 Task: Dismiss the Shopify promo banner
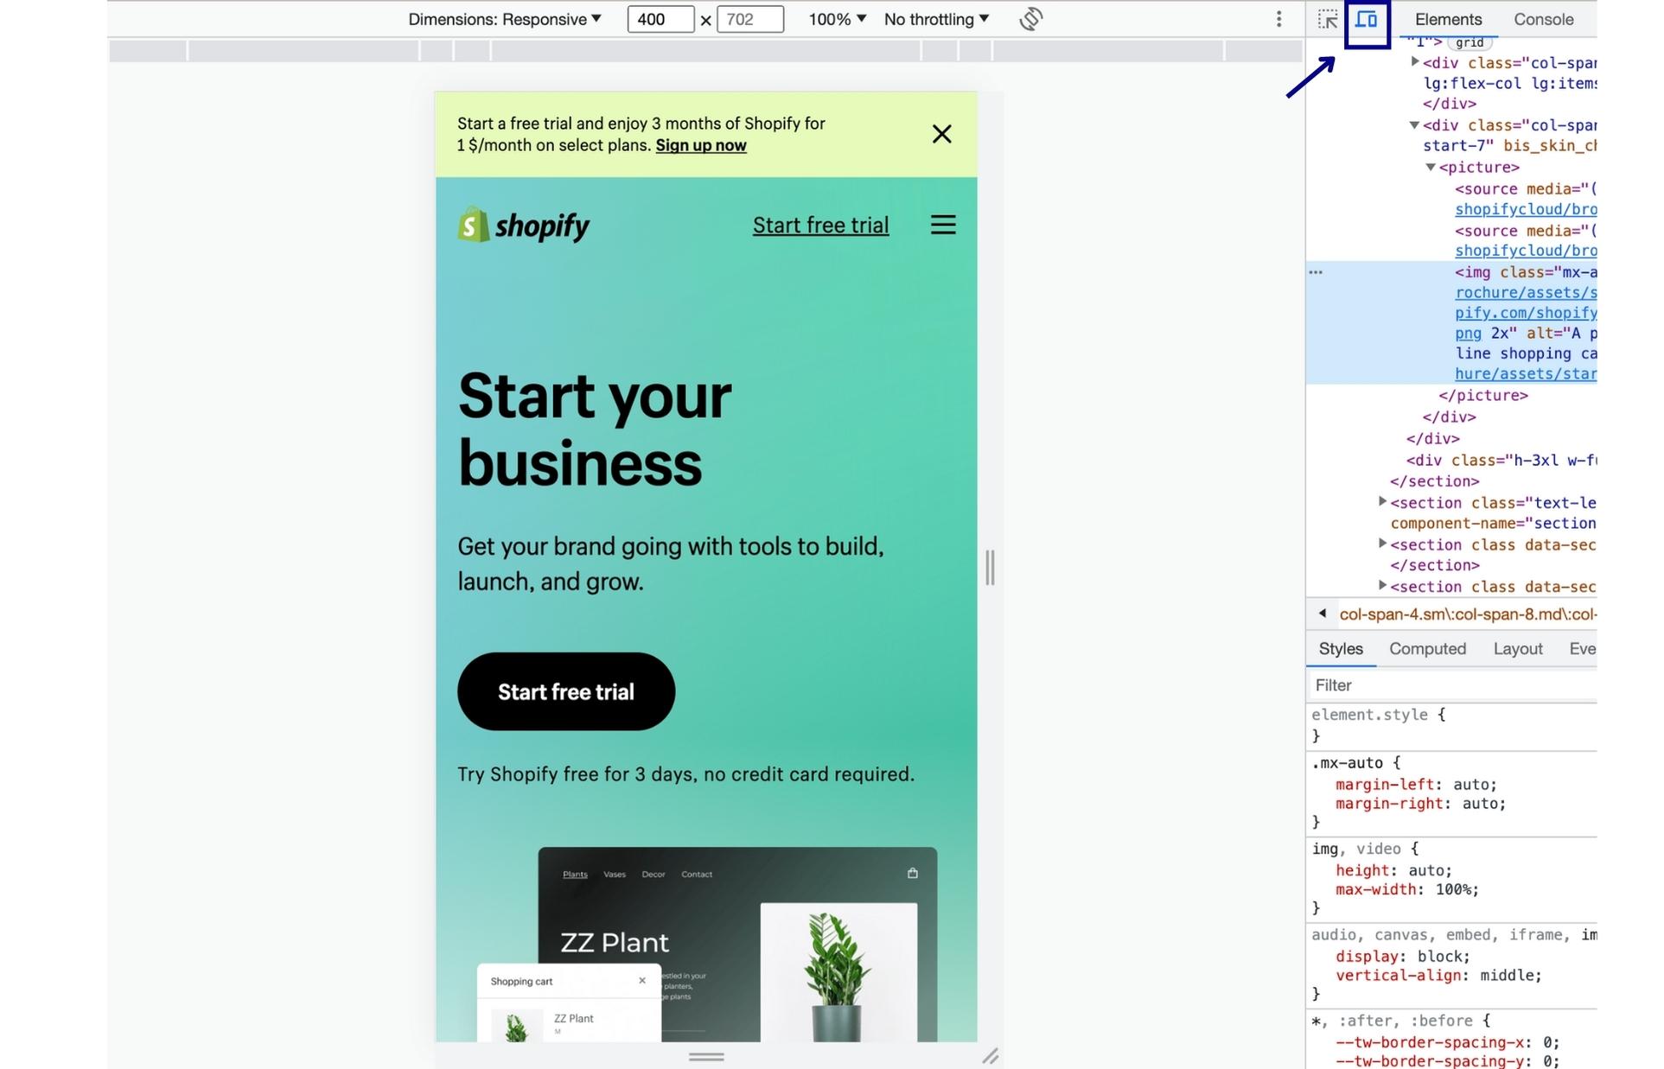coord(941,134)
